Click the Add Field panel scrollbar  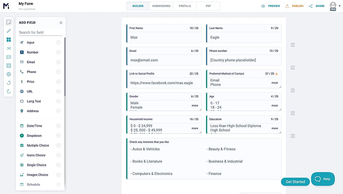tap(65, 67)
